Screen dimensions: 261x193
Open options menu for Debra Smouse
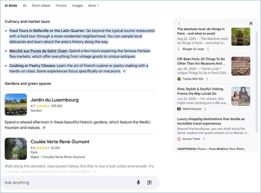coord(205,109)
